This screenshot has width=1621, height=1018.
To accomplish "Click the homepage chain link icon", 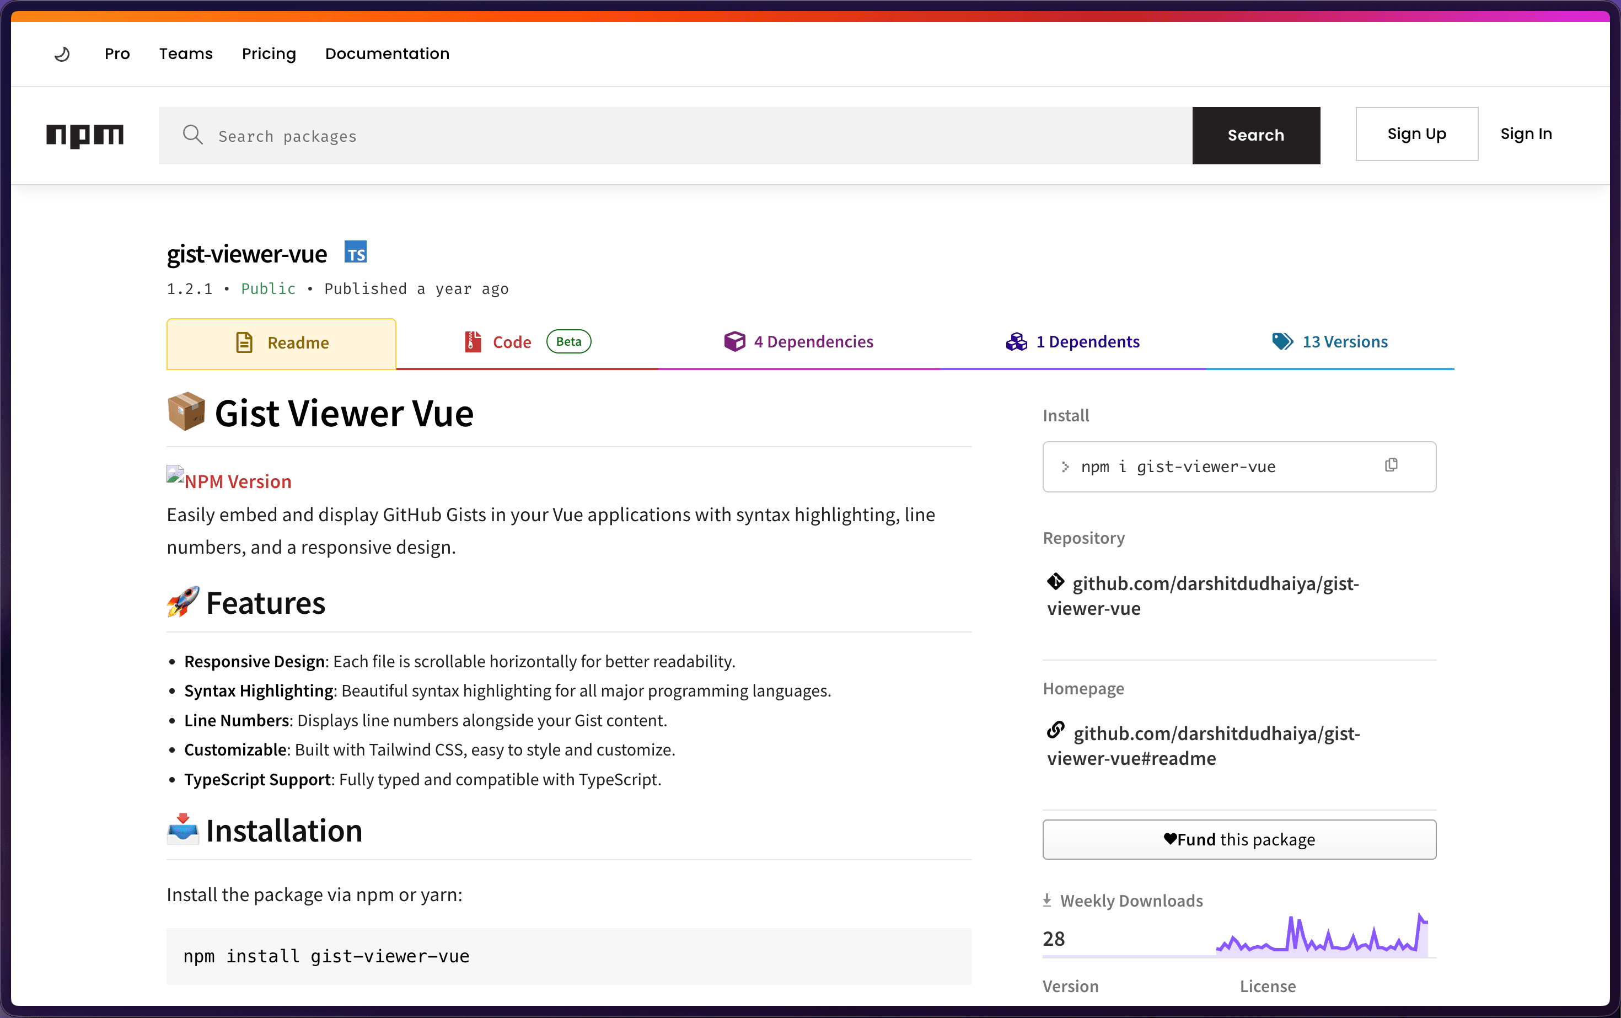I will [x=1055, y=730].
